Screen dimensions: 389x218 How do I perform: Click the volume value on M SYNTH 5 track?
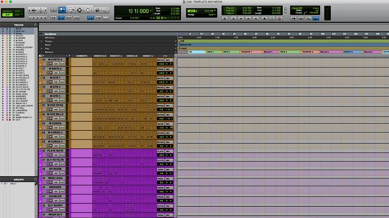point(161,64)
